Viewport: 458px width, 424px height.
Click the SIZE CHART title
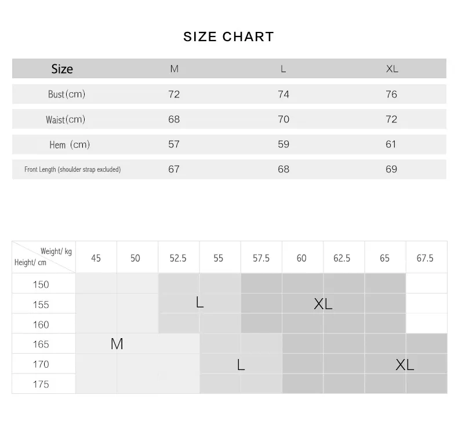click(228, 37)
